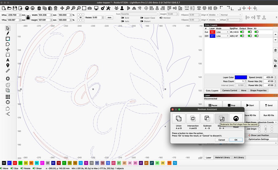Toggle Output for the red Cut layer
The width and height of the screenshot is (278, 170).
click(243, 32)
